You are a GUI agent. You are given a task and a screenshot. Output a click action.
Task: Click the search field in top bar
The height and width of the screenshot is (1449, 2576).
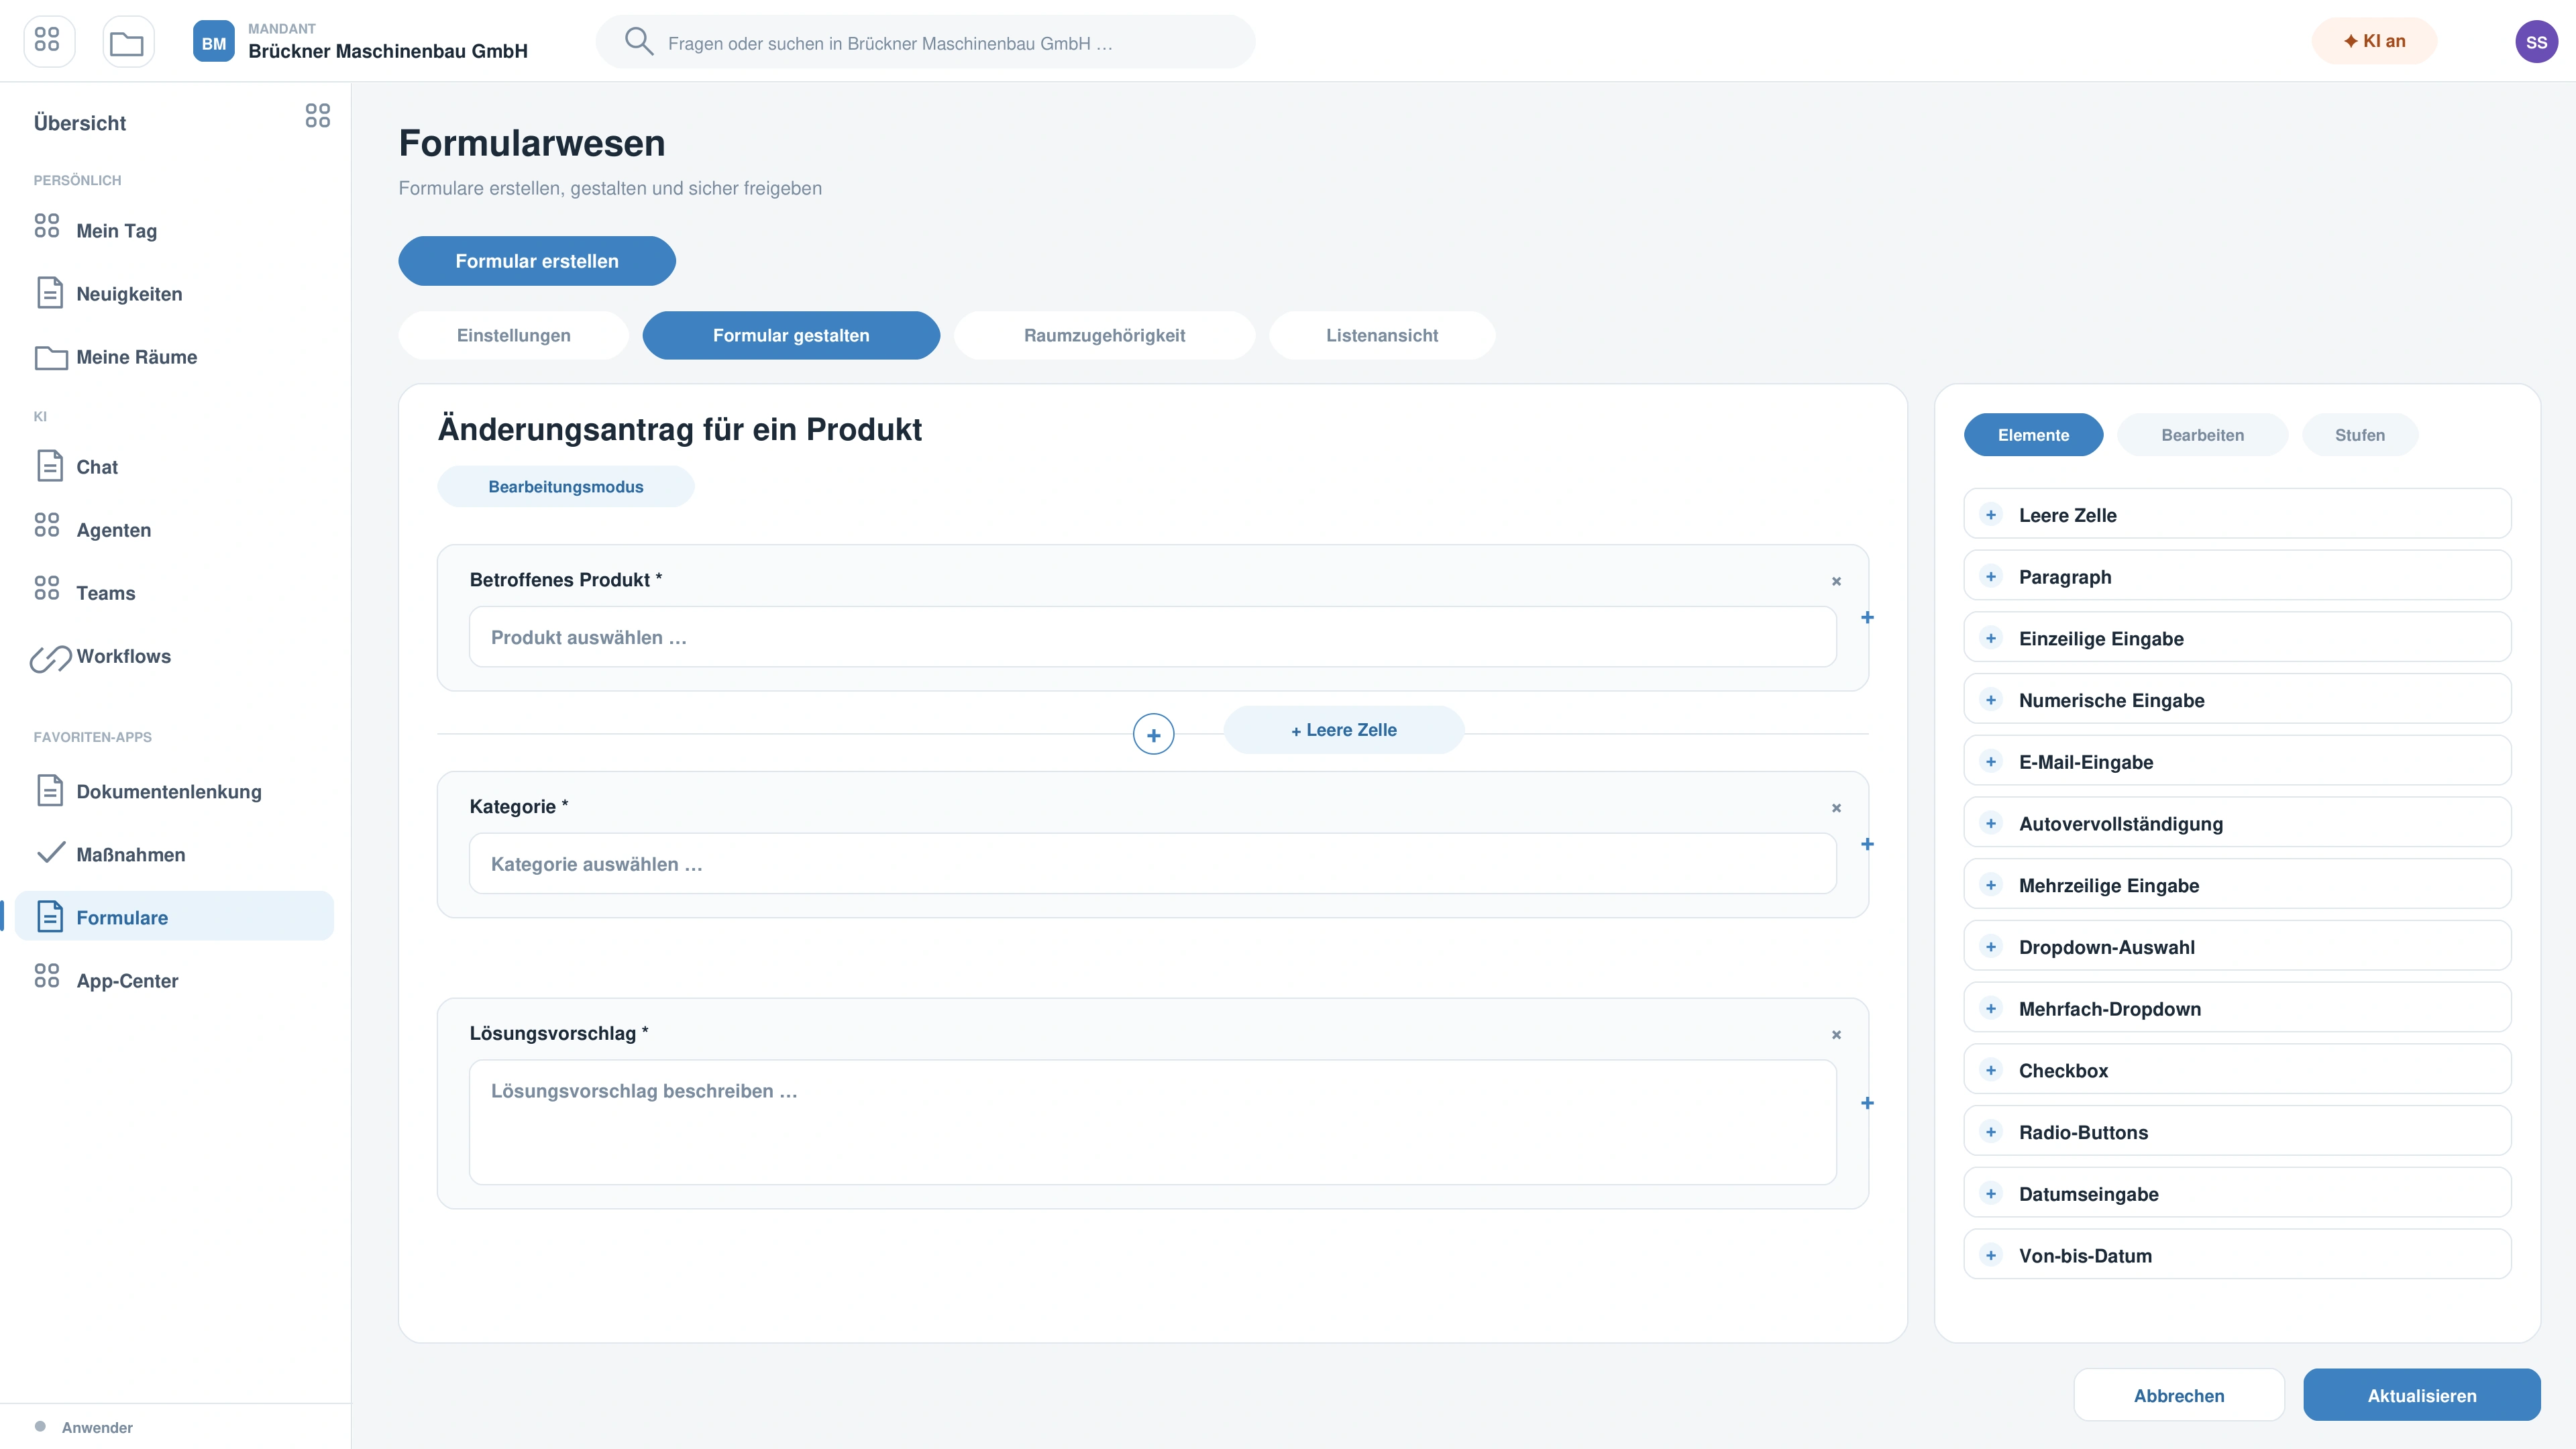point(925,42)
